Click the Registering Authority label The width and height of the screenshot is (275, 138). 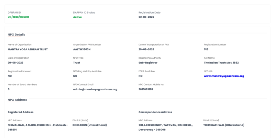149,58
